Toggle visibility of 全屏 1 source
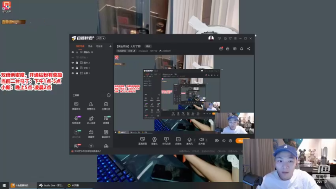This screenshot has width=336, height=189. point(73,73)
